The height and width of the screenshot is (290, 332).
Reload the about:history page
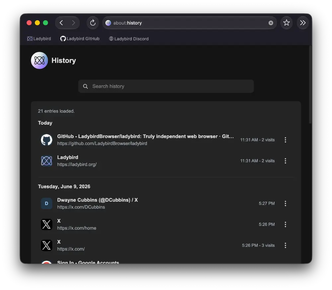[x=93, y=23]
